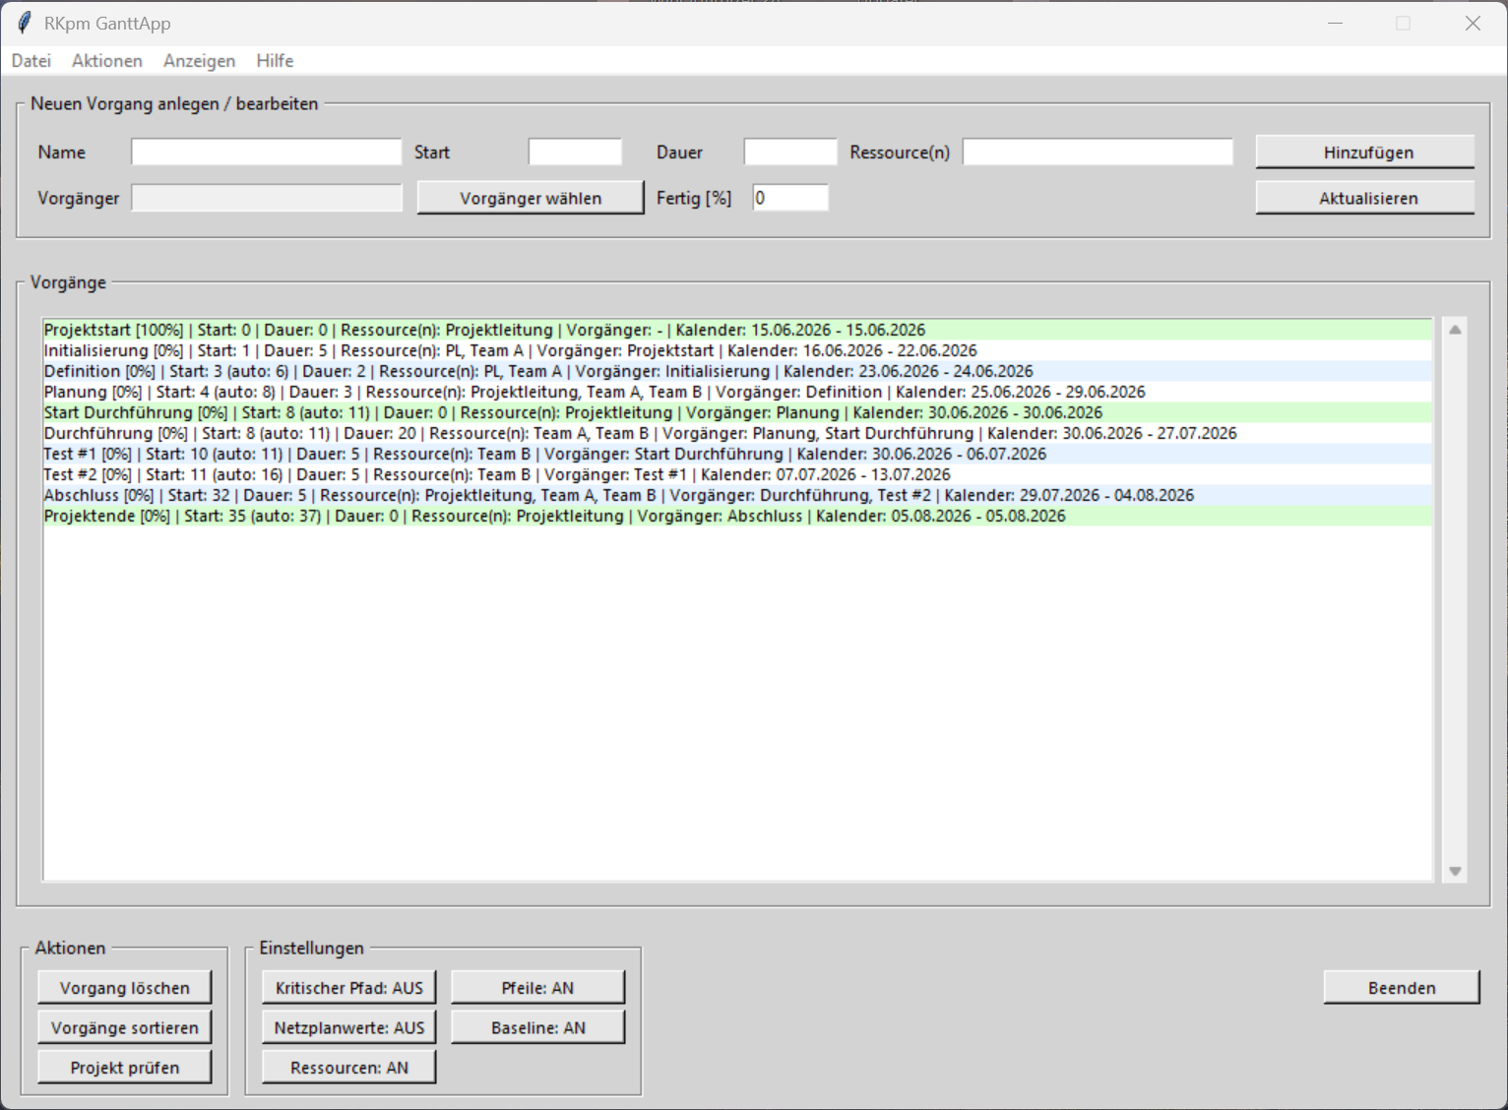The width and height of the screenshot is (1508, 1110).
Task: Click the Vorgänge list scrollbar track
Action: click(1455, 600)
